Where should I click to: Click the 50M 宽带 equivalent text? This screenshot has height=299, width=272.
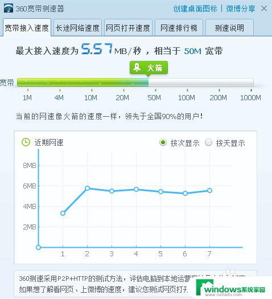pos(203,51)
